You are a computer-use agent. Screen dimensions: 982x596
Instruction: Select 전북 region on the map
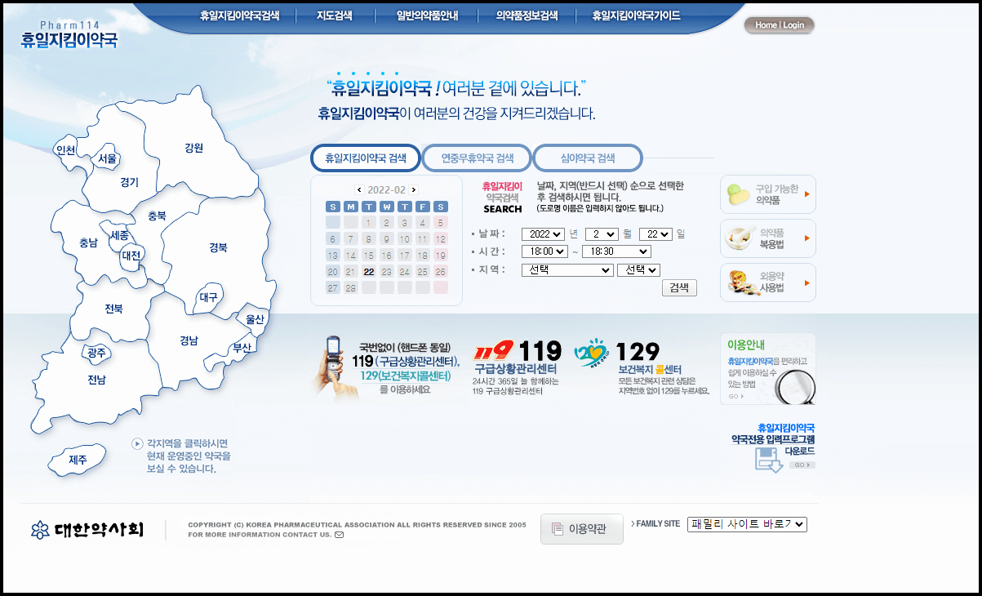pyautogui.click(x=113, y=309)
